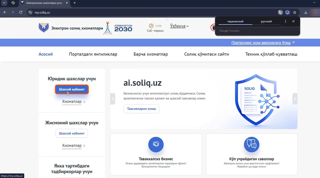Open Техник қўллаб-қувватлаш menu item
Image resolution: width=320 pixels, height=178 pixels.
271,54
